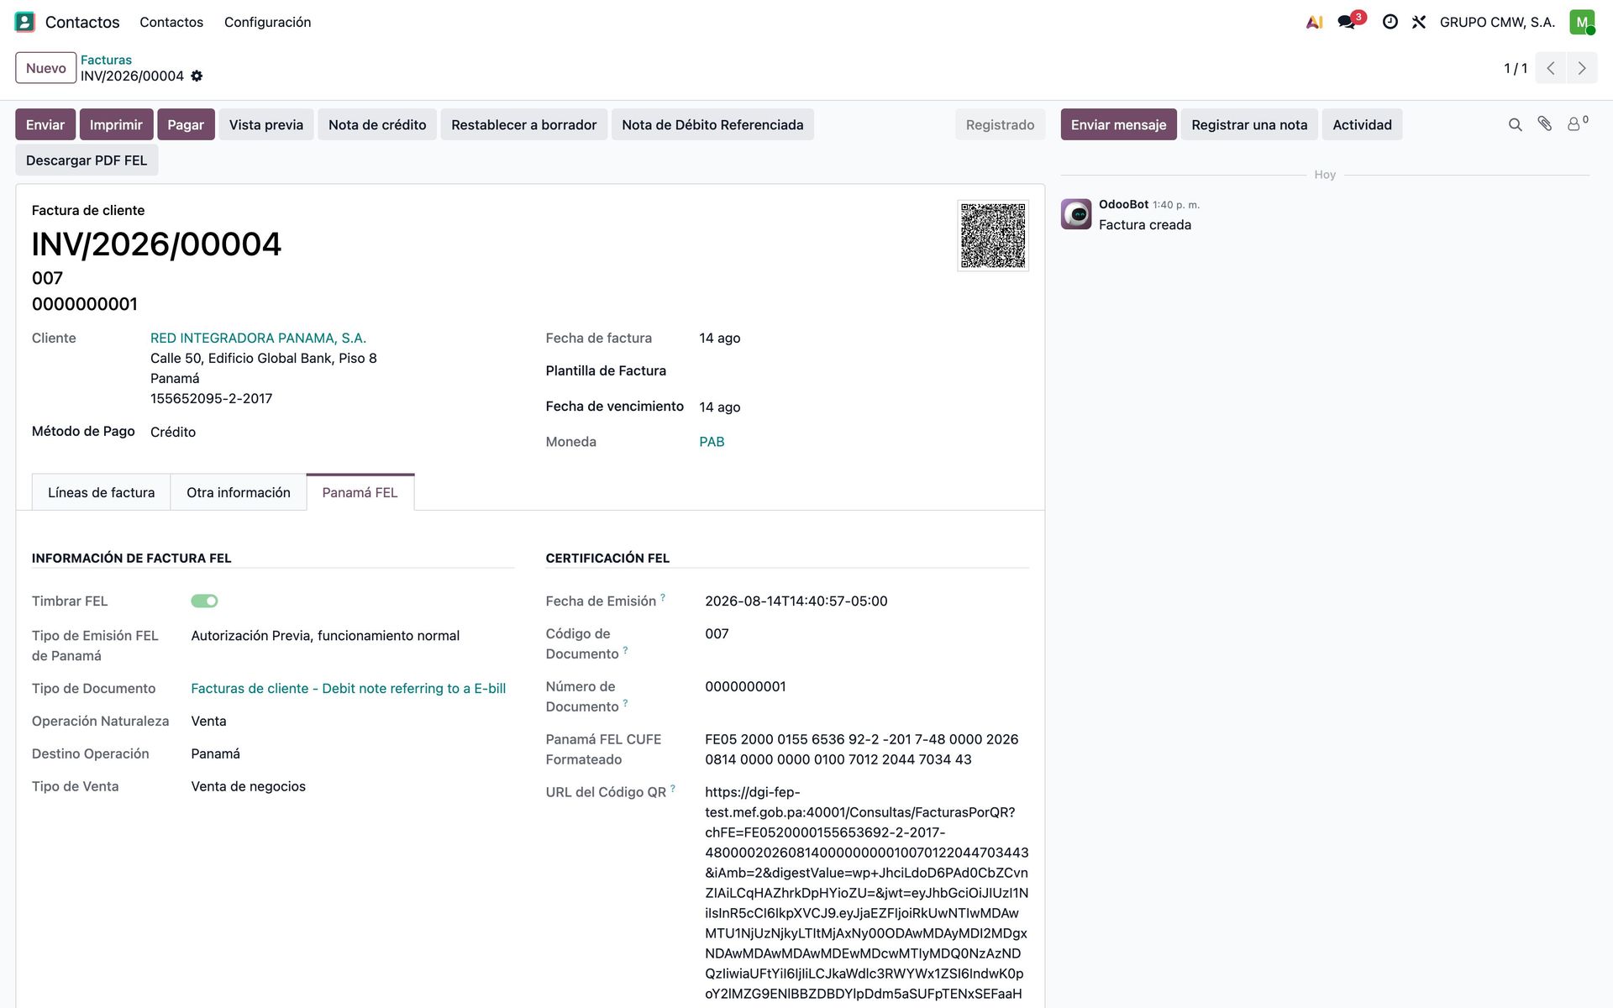Viewport: 1613px width, 1008px height.
Task: Show help tooltip for Número de Documento
Action: pyautogui.click(x=625, y=703)
